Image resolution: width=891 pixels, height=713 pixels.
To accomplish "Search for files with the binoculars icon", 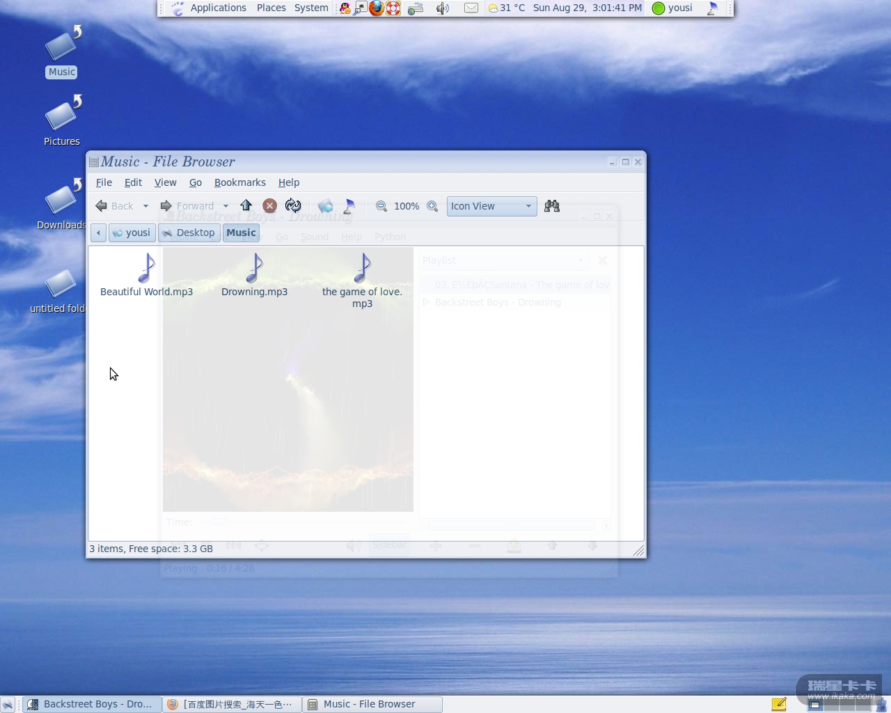I will point(552,206).
